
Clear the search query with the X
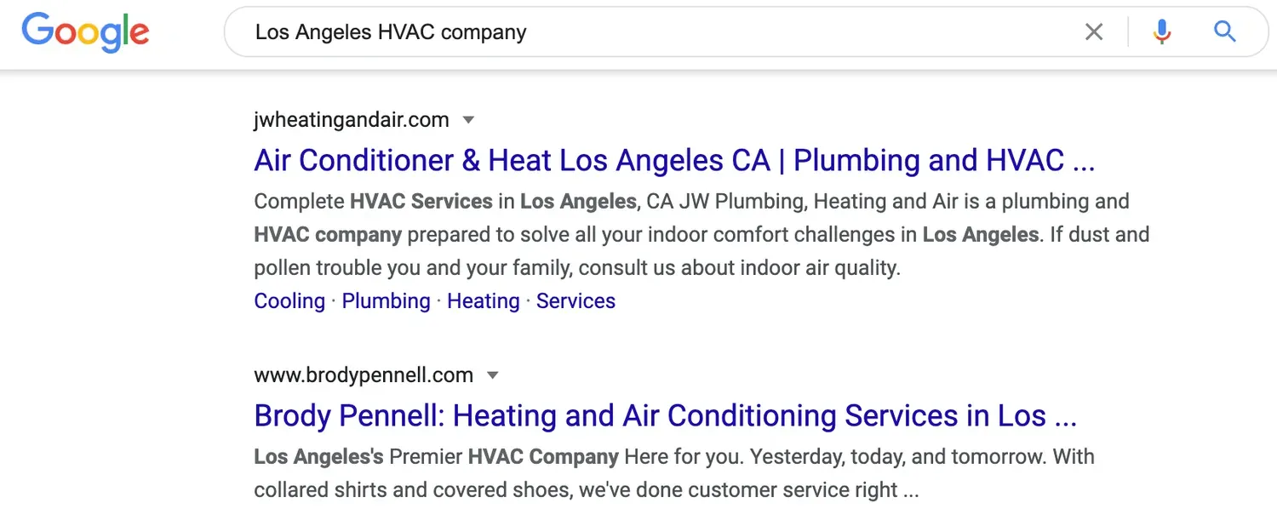(x=1094, y=32)
